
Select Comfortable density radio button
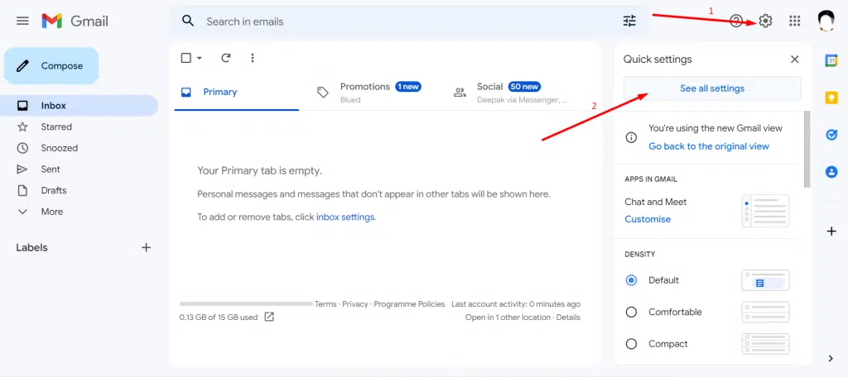coord(631,312)
